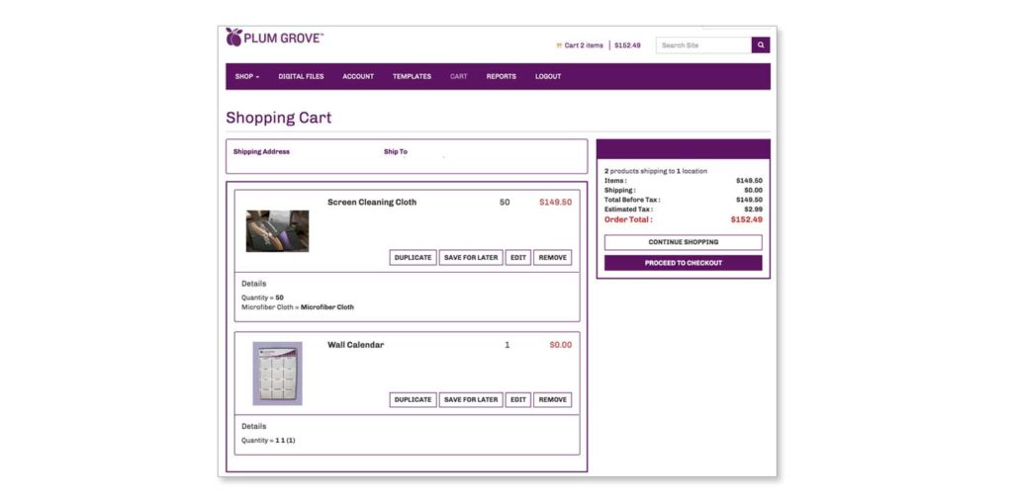Edit the Wall Calendar item
Screen dimensions: 1013x504
tap(518, 400)
